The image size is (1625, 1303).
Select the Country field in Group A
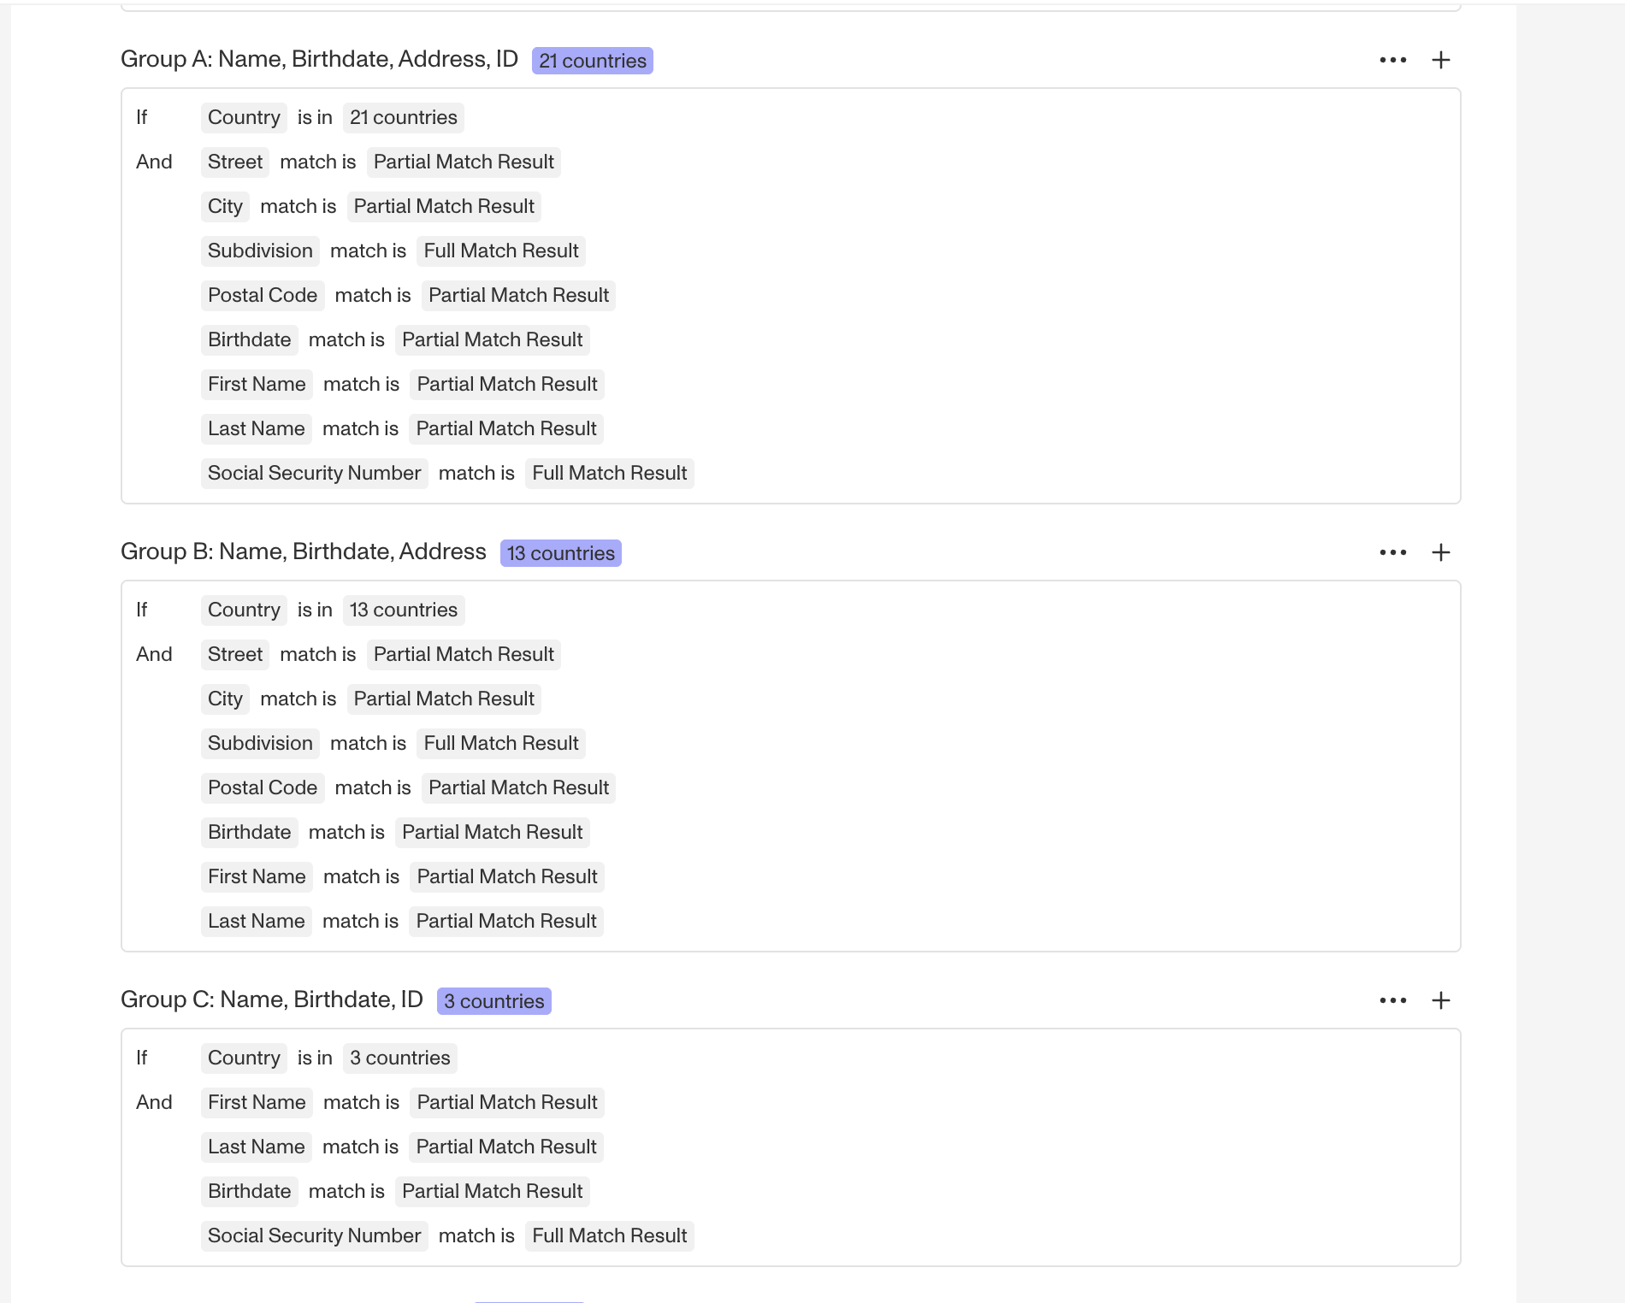point(244,117)
